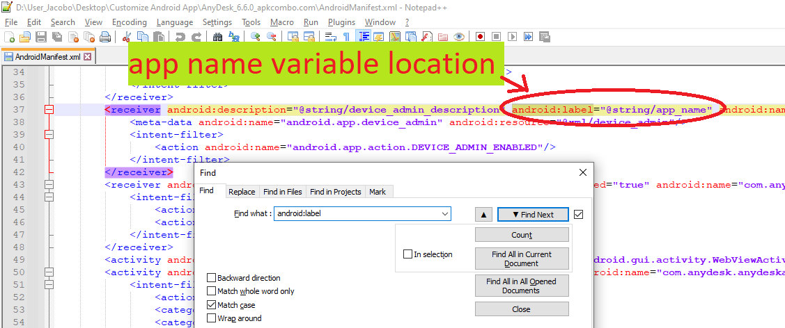Click the Close All toolbar icon
This screenshot has width=785, height=328.
tap(89, 37)
